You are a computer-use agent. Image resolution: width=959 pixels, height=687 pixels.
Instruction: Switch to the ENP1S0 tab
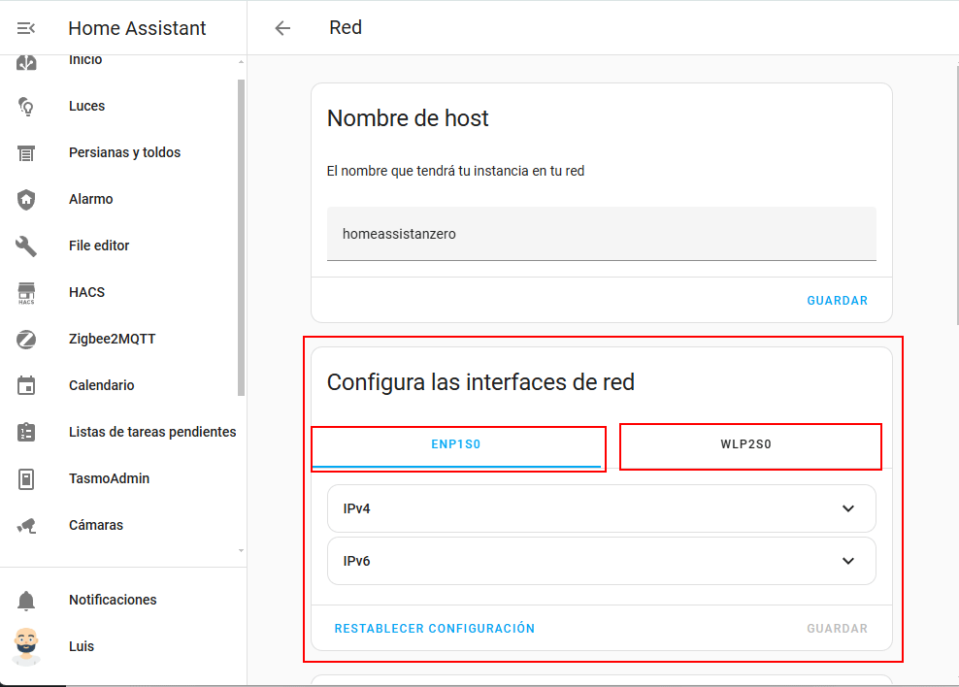(x=456, y=445)
